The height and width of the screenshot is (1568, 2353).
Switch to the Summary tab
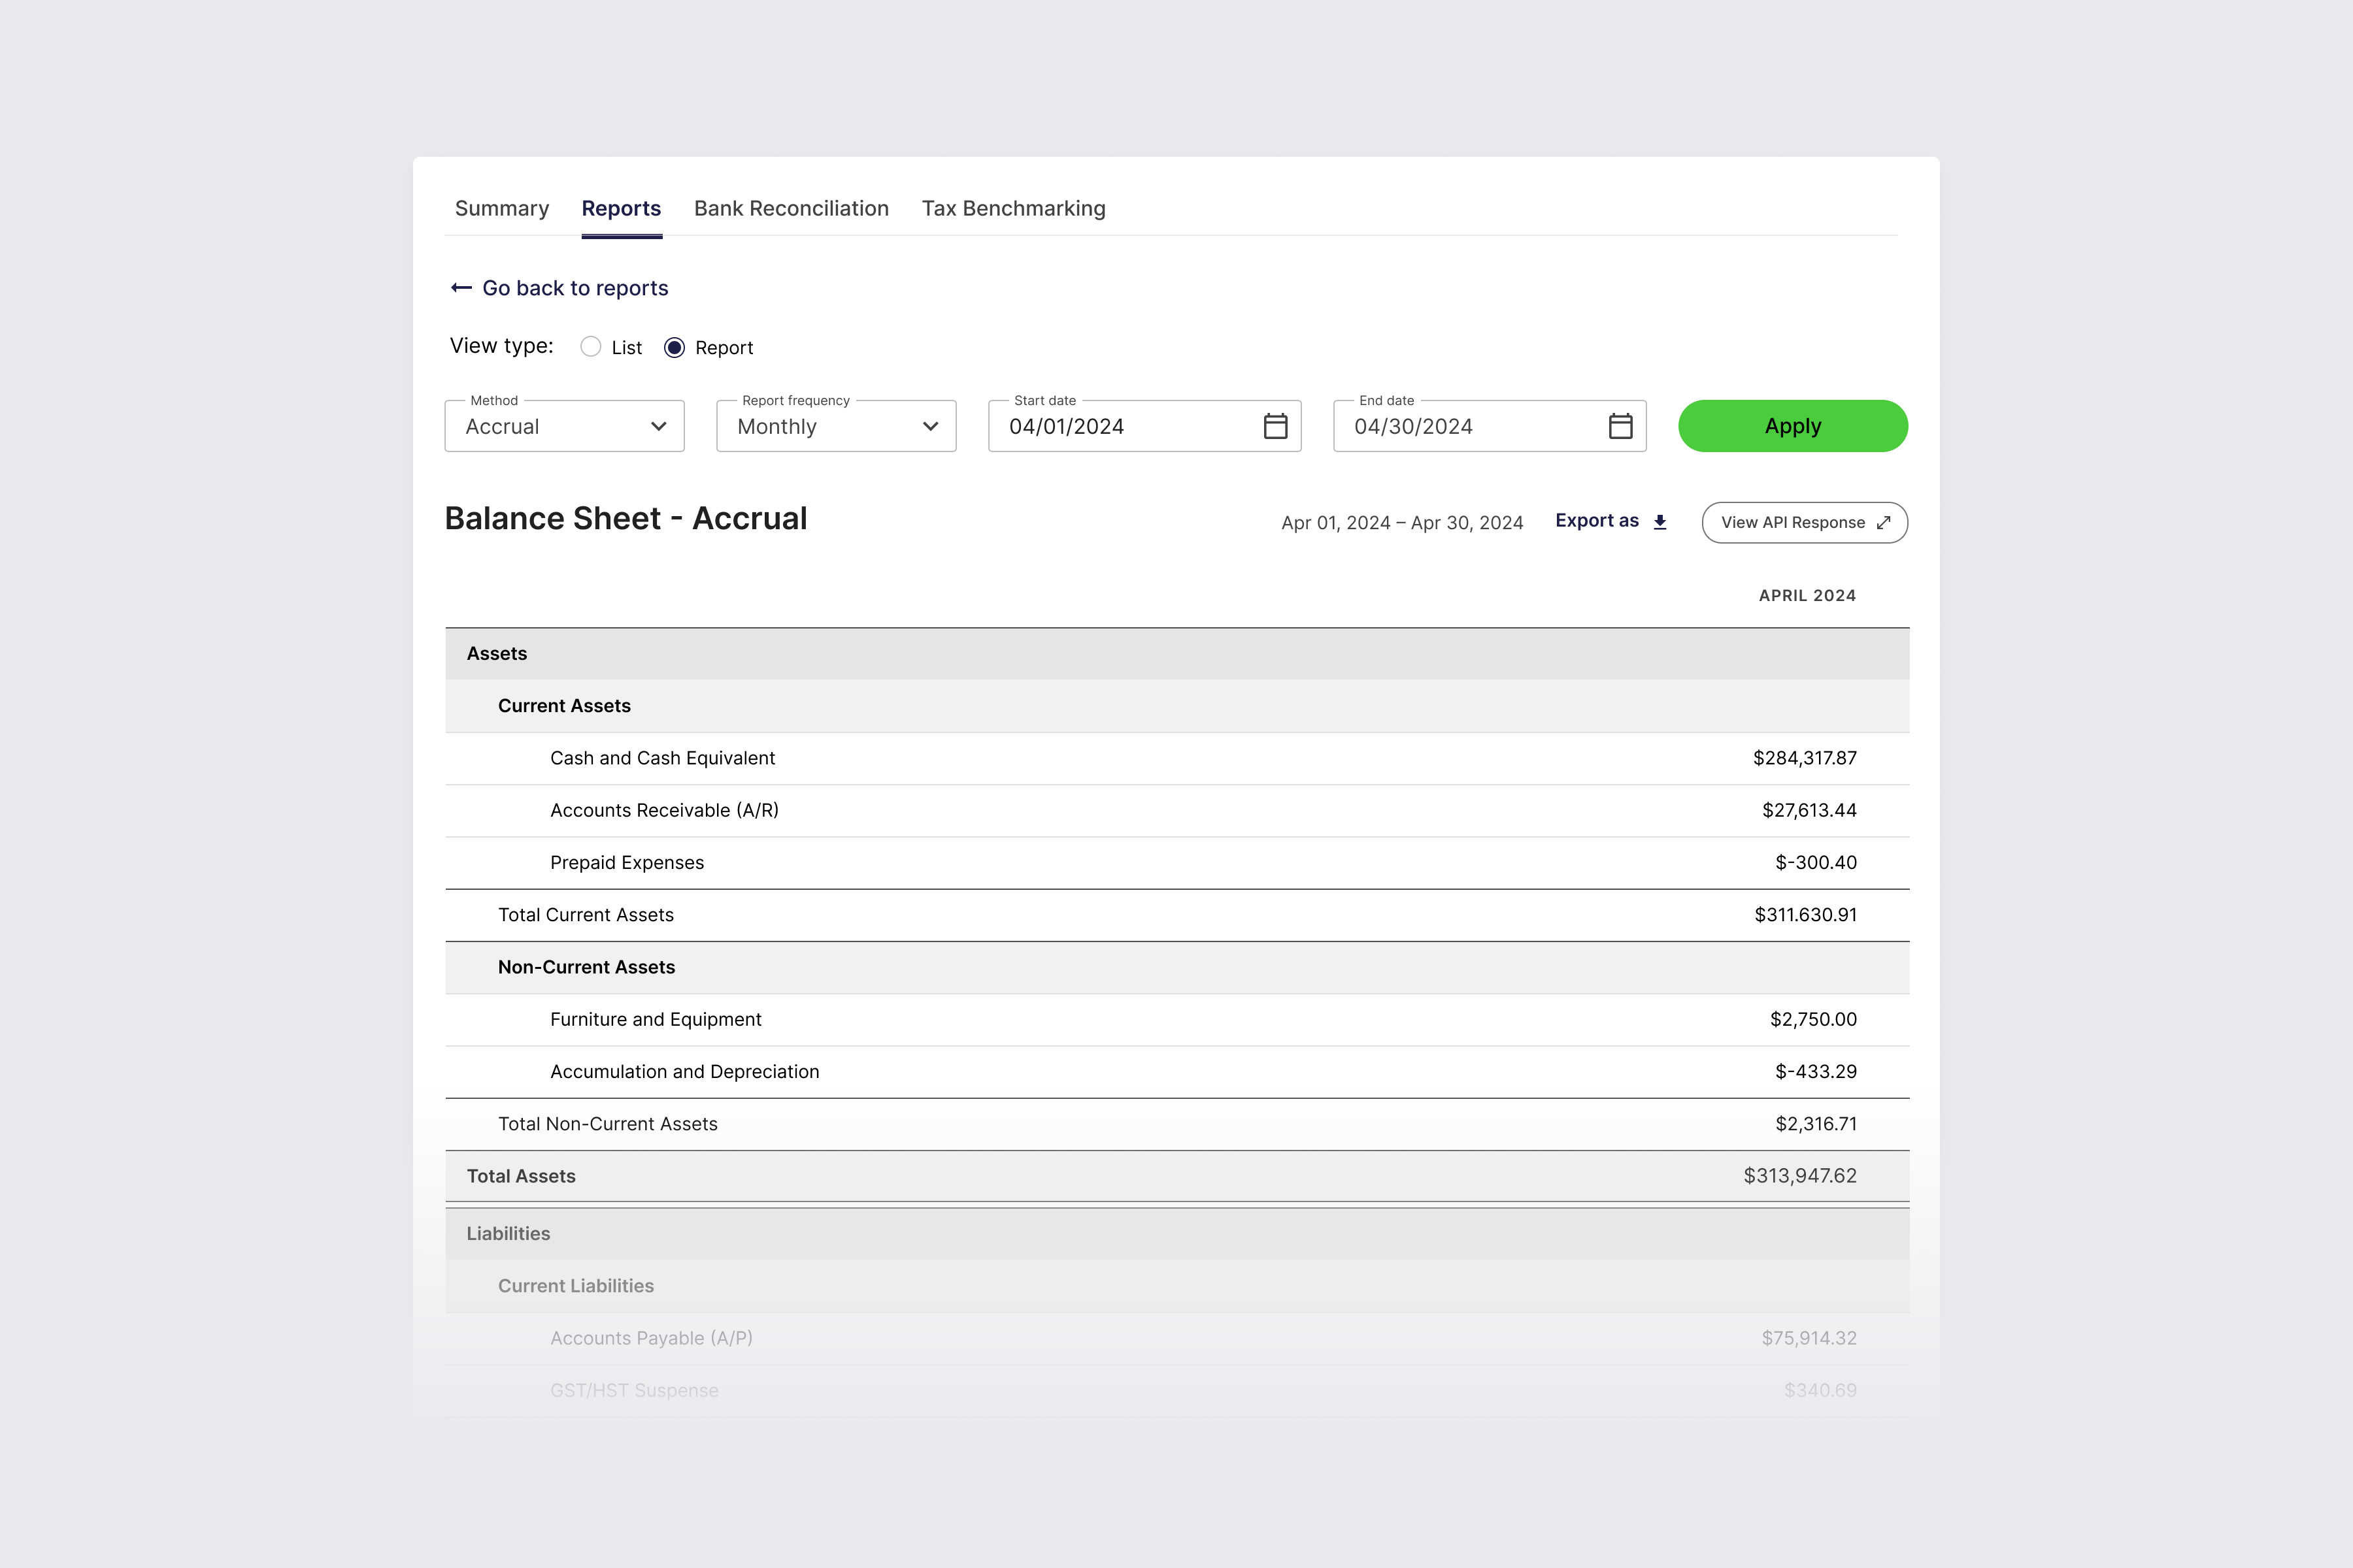pyautogui.click(x=501, y=208)
